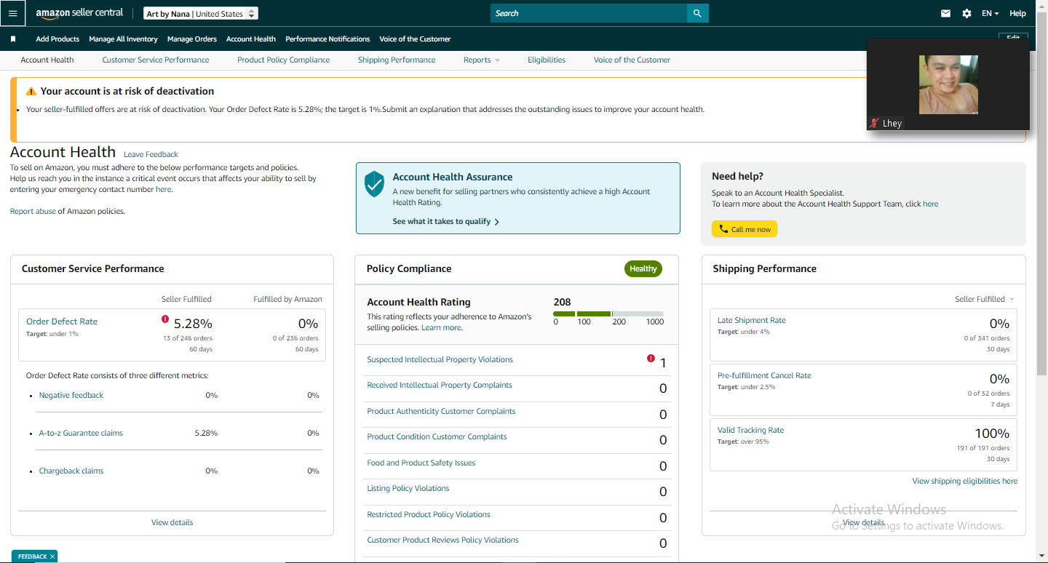
Task: Expand See what it takes to qualify
Action: (x=445, y=221)
